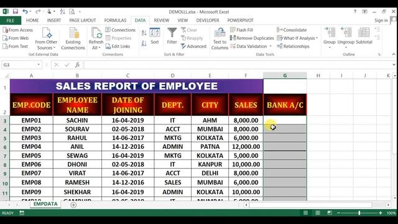The width and height of the screenshot is (398, 224).
Task: Open Data Validation dropdown arrow
Action: coord(271,46)
